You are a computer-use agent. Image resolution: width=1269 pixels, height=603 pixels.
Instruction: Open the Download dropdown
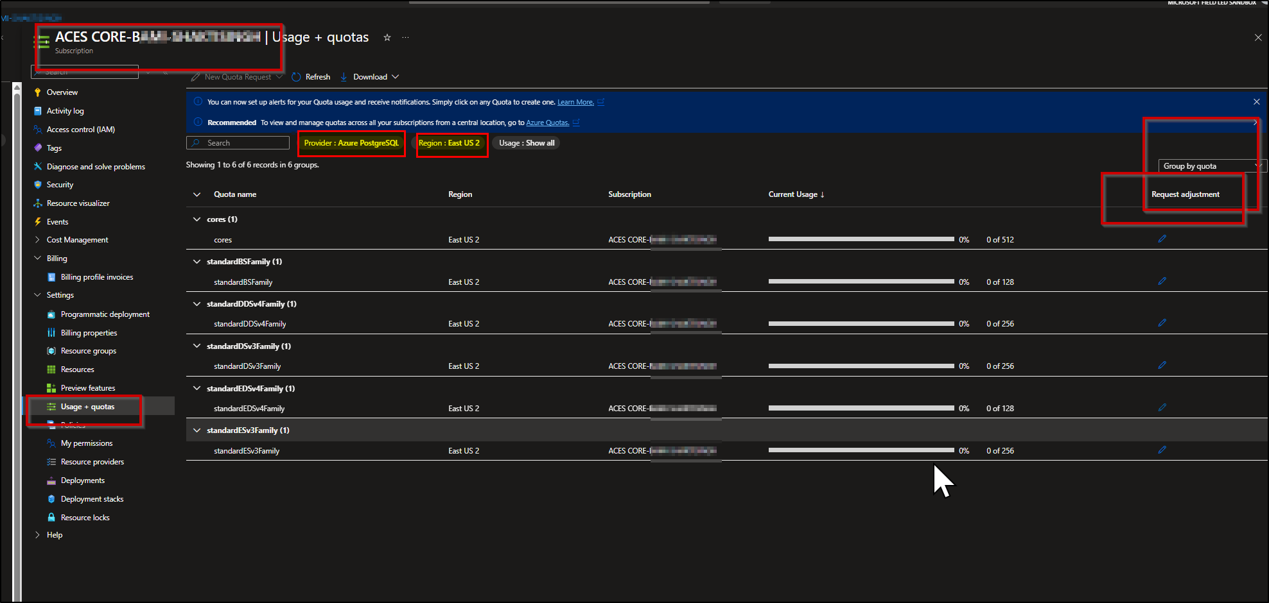pos(370,77)
